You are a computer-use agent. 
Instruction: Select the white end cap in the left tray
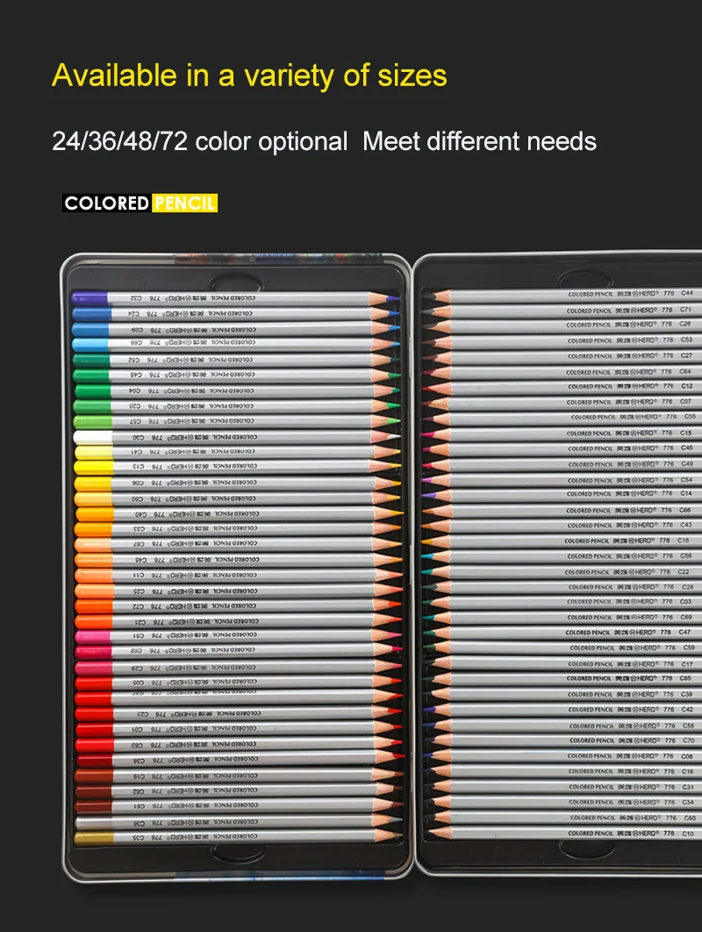(x=93, y=437)
